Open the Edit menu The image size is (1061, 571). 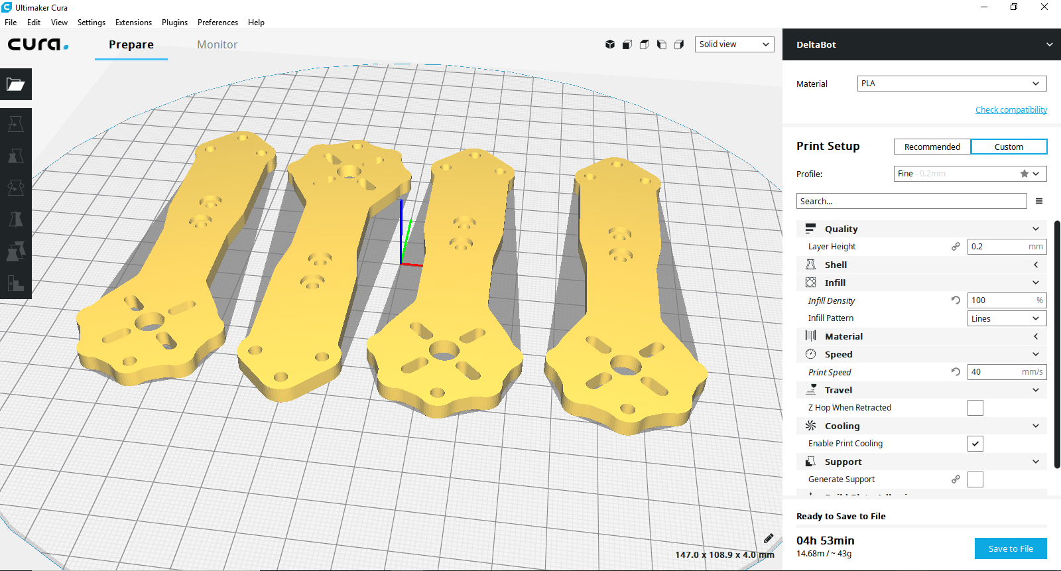coord(34,23)
